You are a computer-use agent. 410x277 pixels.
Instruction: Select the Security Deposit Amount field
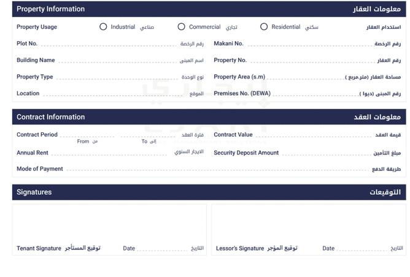[327, 153]
